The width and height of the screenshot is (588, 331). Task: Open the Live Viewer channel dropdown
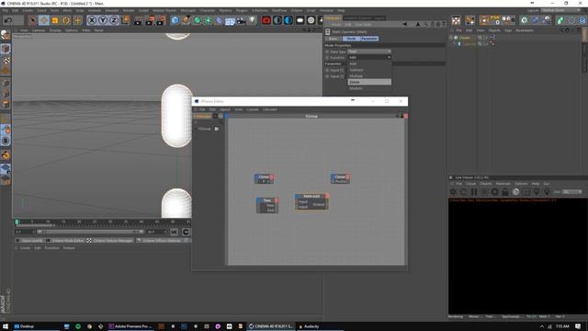tap(571, 192)
